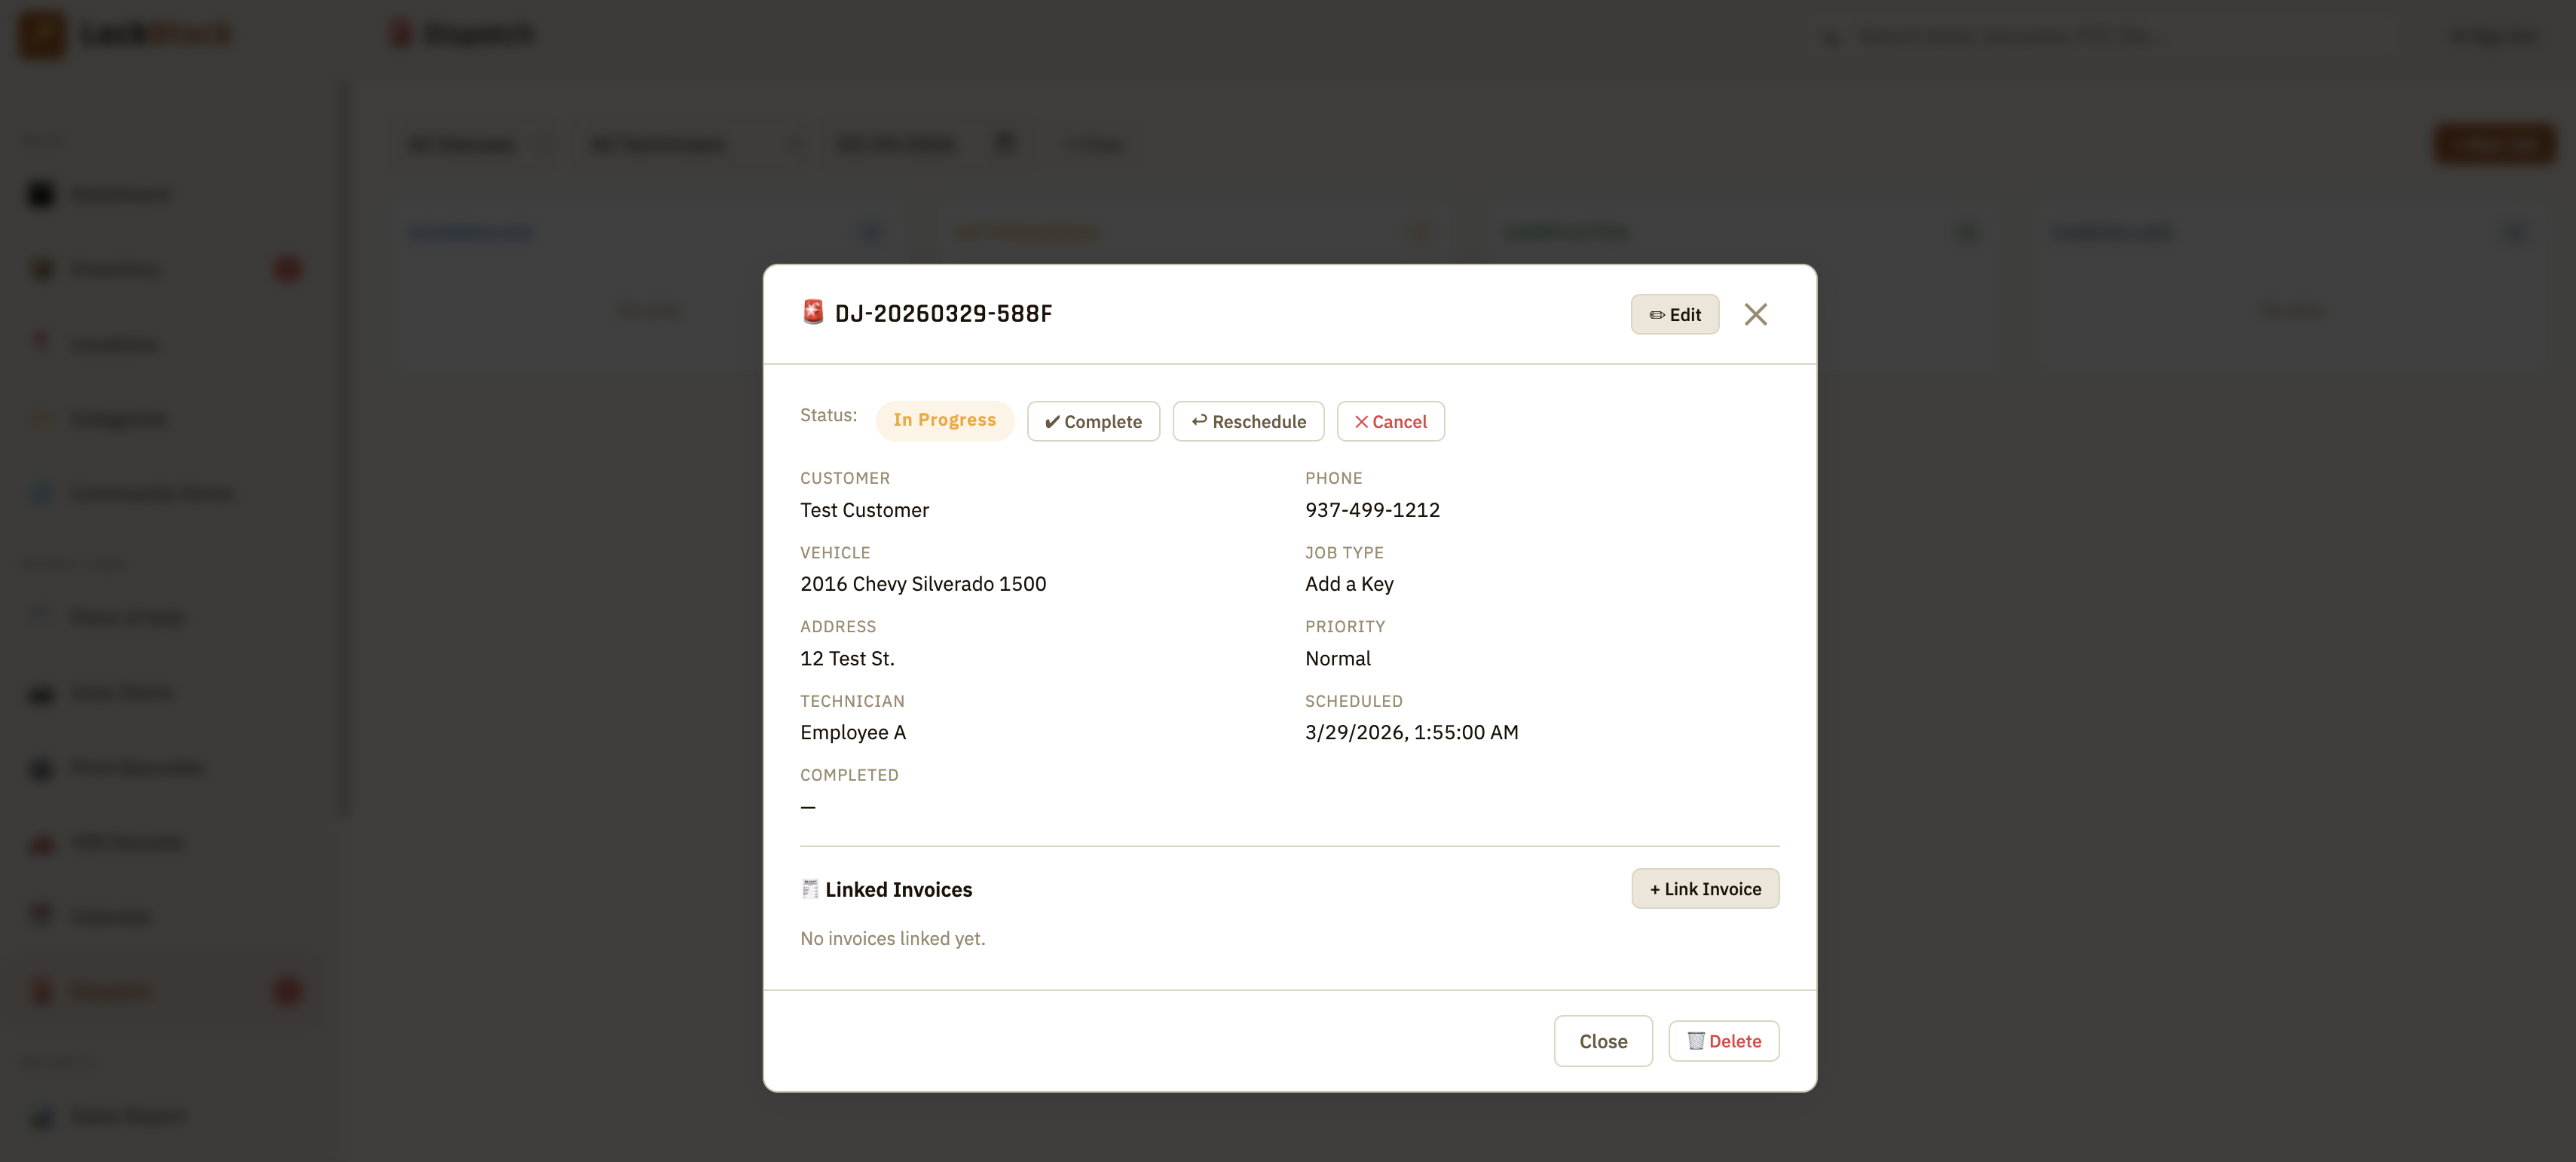
Task: Click the receipt icon next to Linked Invoices
Action: click(809, 889)
